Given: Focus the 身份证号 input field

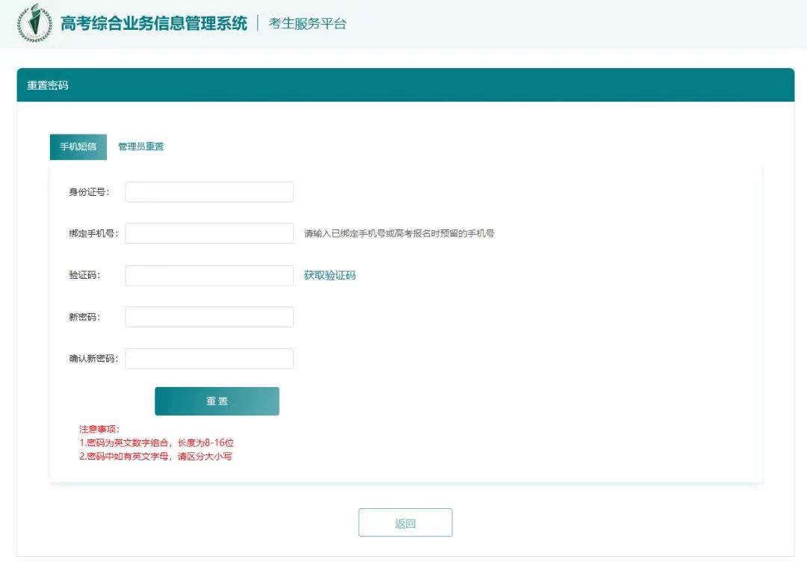Looking at the screenshot, I should (x=209, y=192).
